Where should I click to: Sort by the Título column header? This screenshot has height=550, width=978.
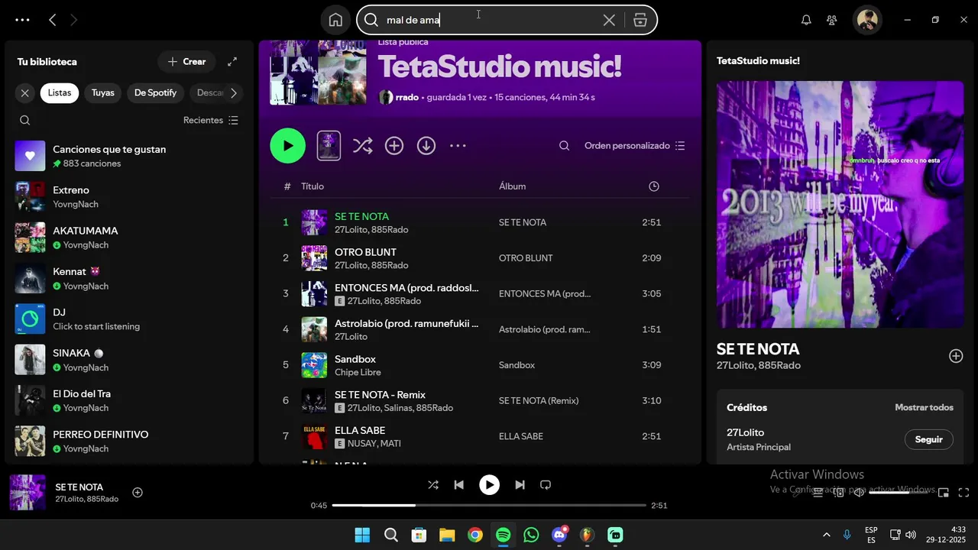click(x=313, y=186)
